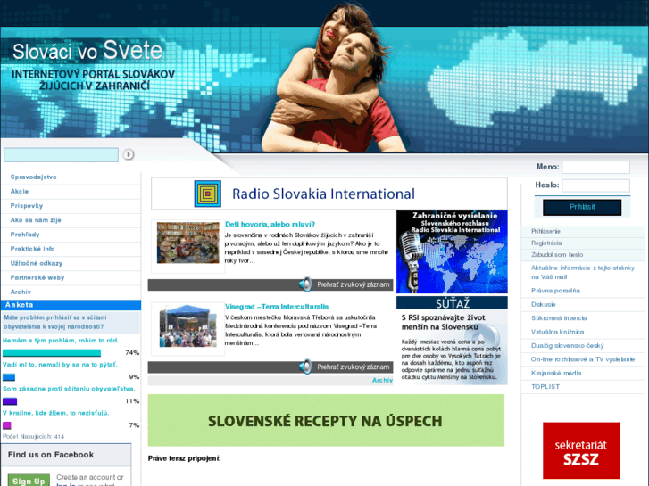This screenshot has height=486, width=649.
Task: Click Zabudol som heslo link
Action: click(557, 255)
